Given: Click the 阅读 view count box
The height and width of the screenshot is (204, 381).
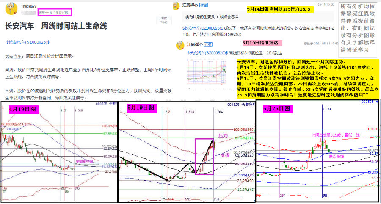Looking at the screenshot, I should pos(163,20).
